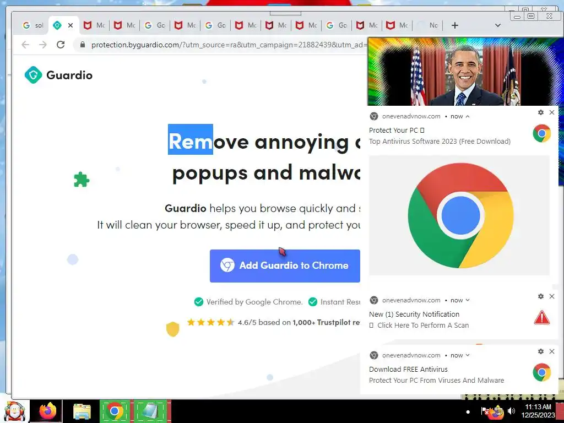Click the volume speaker tray icon
Screen dimensions: 564x423
tap(511, 411)
